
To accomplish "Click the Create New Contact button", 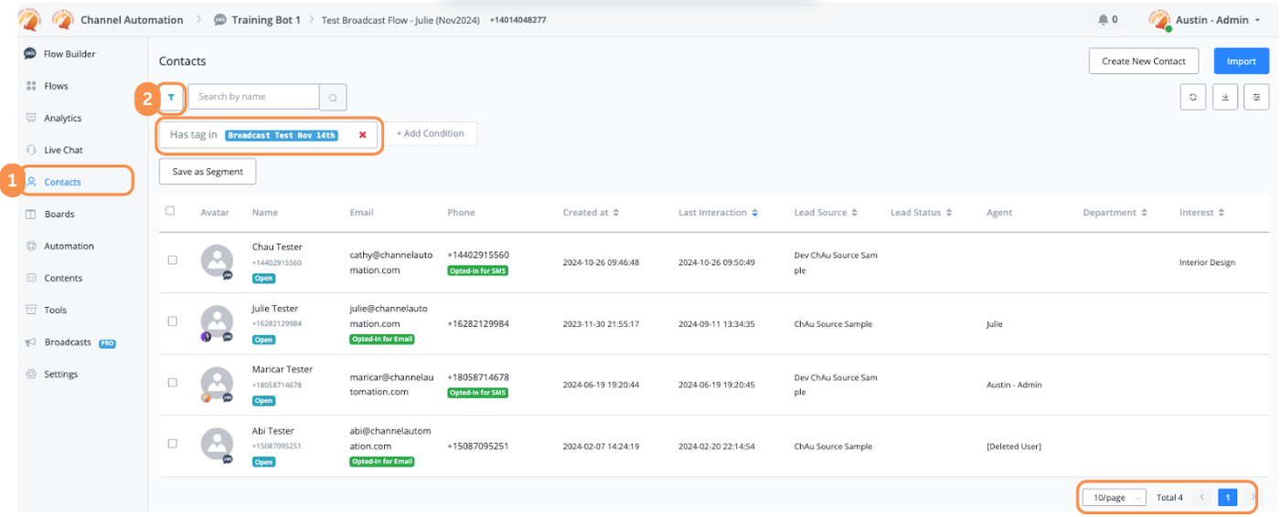I will 1143,61.
